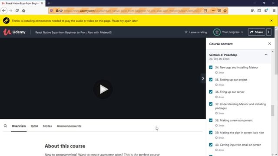This screenshot has width=278, height=156.
Task: Uncheck lecture 36 Firing up our server
Action: click(211, 92)
